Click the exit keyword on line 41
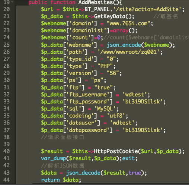The image size is (189, 185). click(128, 158)
